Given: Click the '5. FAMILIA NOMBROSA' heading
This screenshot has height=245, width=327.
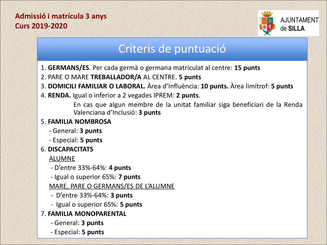Looking at the screenshot, I should [76, 122].
